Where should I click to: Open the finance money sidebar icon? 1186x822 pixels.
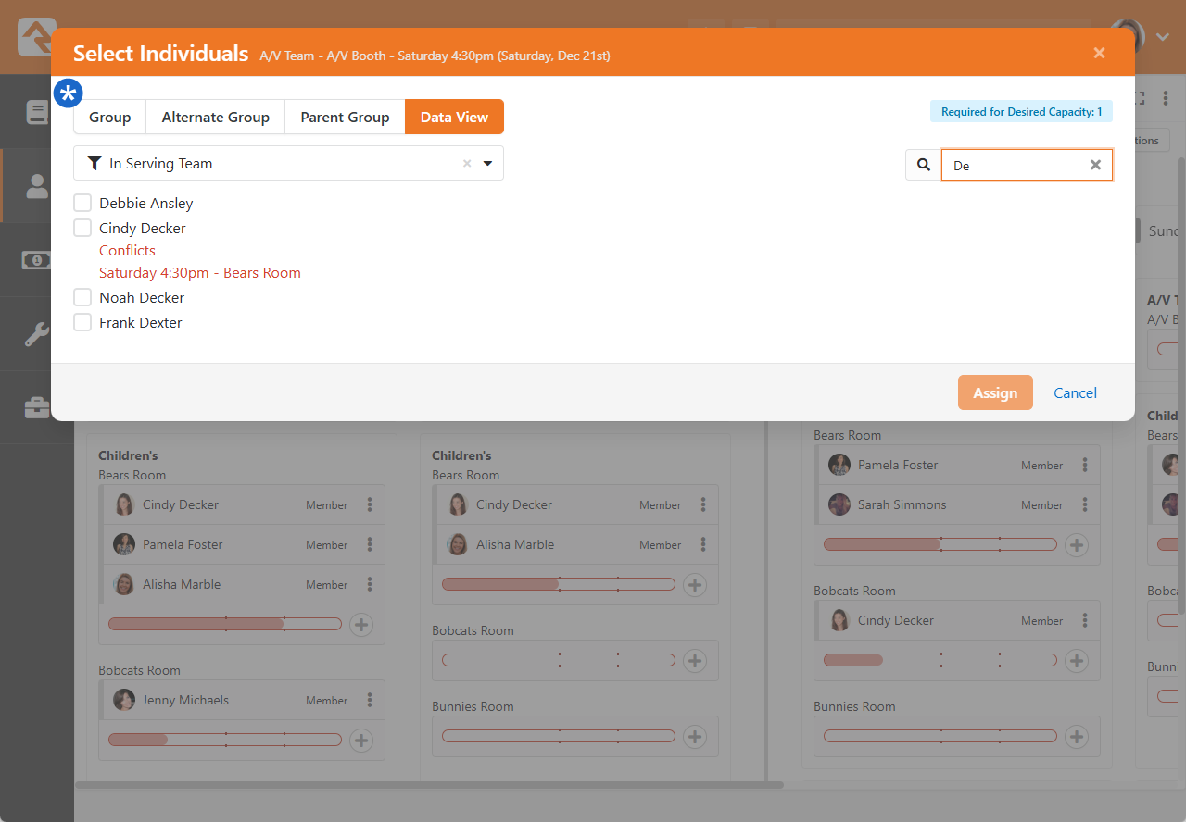(x=37, y=260)
